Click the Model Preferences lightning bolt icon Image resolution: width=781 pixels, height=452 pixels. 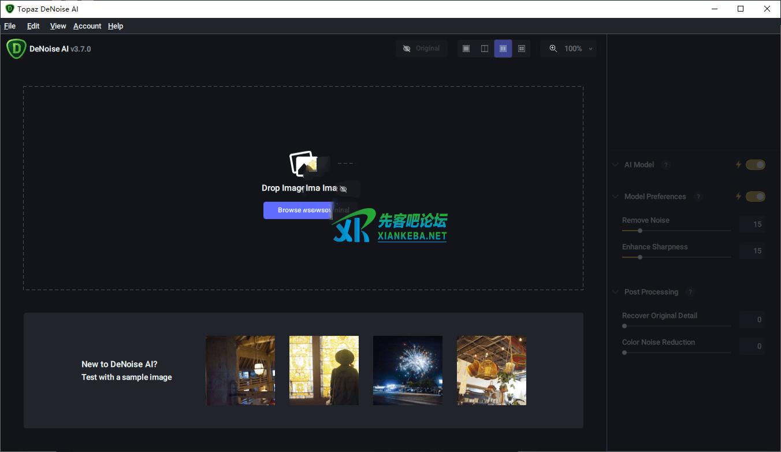[738, 197]
